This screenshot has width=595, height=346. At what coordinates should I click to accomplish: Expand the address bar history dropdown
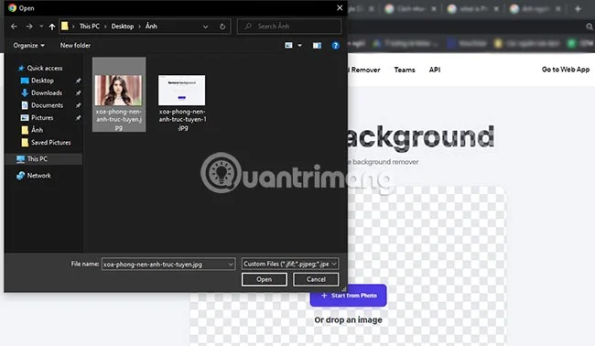pos(205,27)
